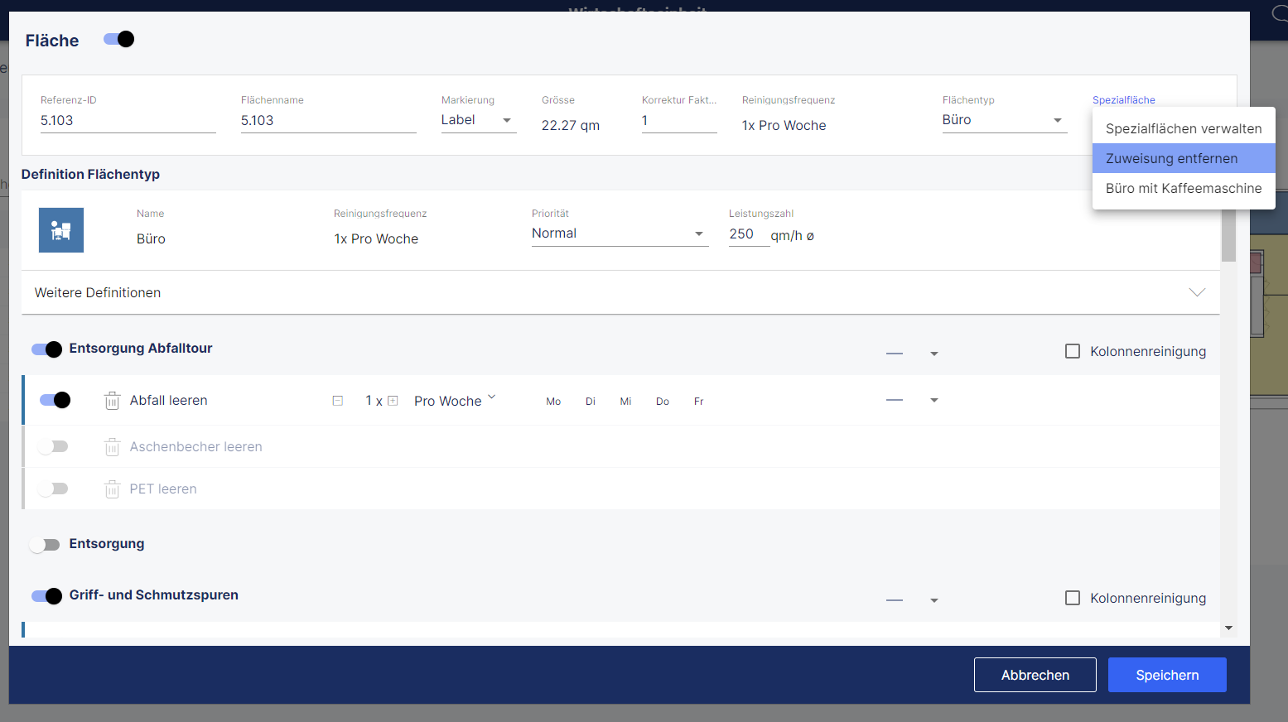Choose Zuweisung entfernen from the menu
Viewport: 1288px width, 722px height.
1184,158
